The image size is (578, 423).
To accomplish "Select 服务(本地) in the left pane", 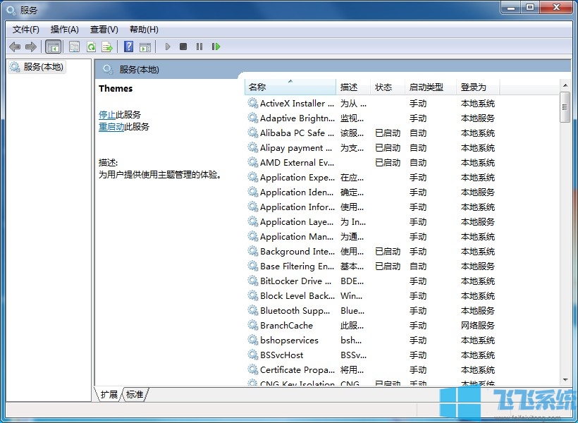I will pyautogui.click(x=41, y=67).
